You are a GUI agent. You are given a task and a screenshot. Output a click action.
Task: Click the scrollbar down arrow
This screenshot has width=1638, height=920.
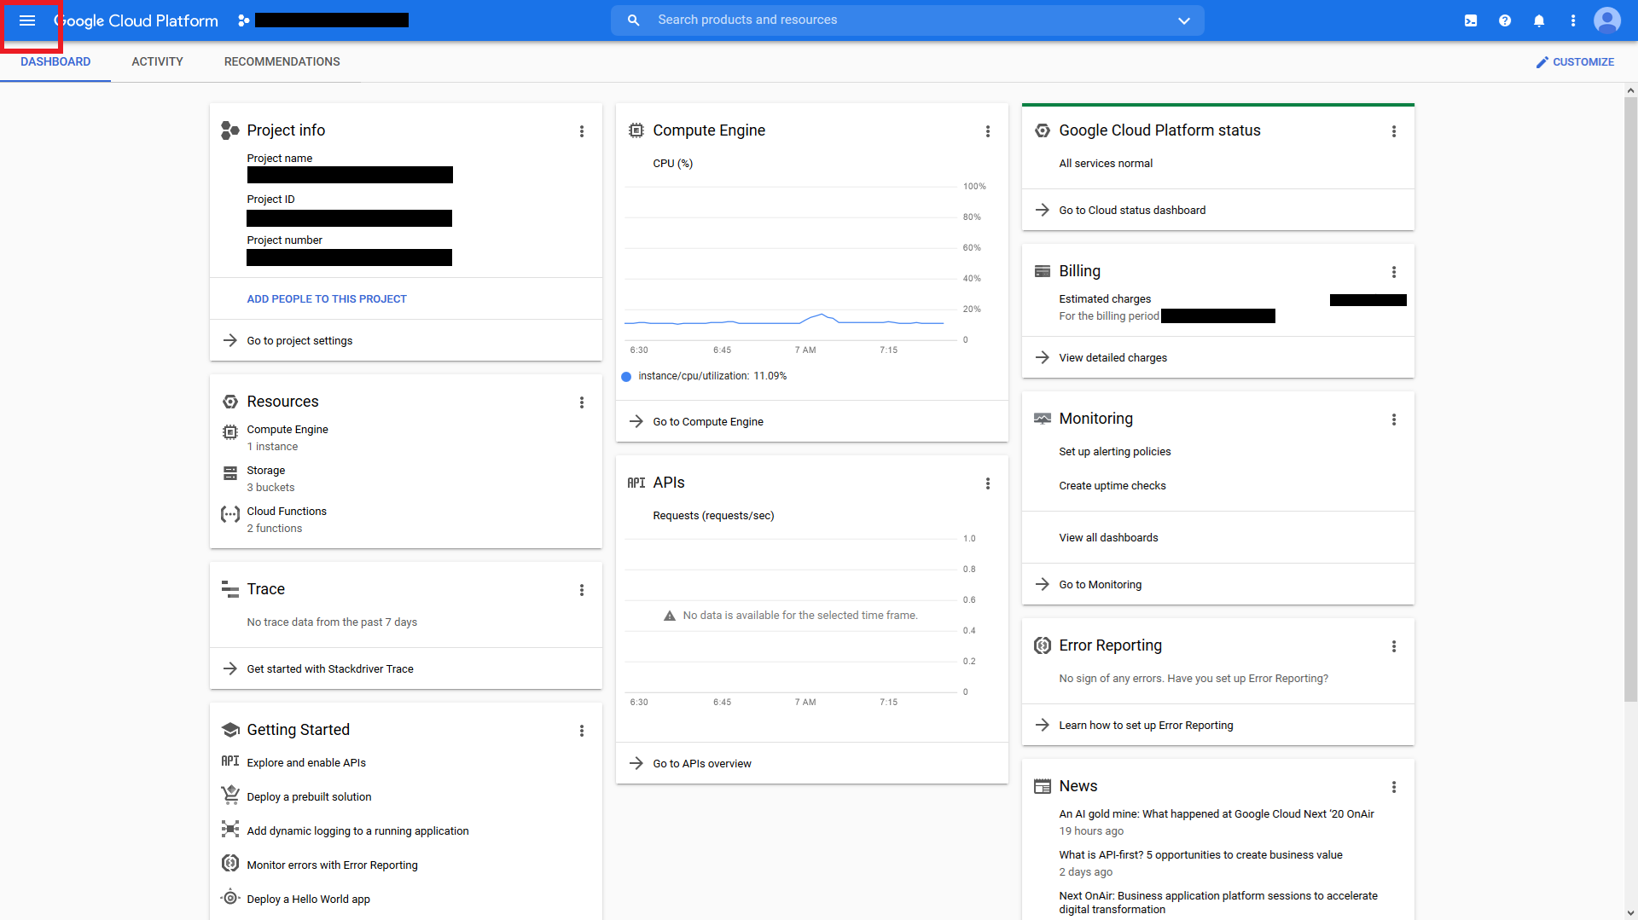[1630, 913]
